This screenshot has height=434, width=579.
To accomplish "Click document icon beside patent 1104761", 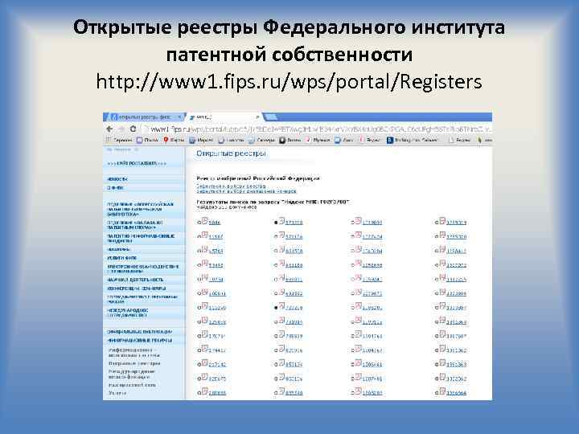I will (x=358, y=334).
